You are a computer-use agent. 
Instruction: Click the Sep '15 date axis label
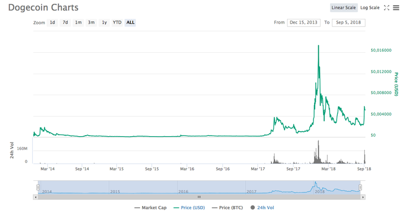pos(152,169)
